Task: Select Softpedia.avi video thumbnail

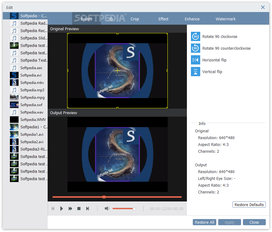Action: coord(14,75)
